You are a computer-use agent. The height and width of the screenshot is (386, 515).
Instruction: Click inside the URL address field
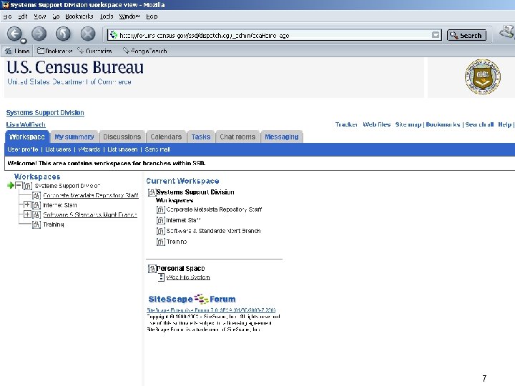tap(274, 35)
